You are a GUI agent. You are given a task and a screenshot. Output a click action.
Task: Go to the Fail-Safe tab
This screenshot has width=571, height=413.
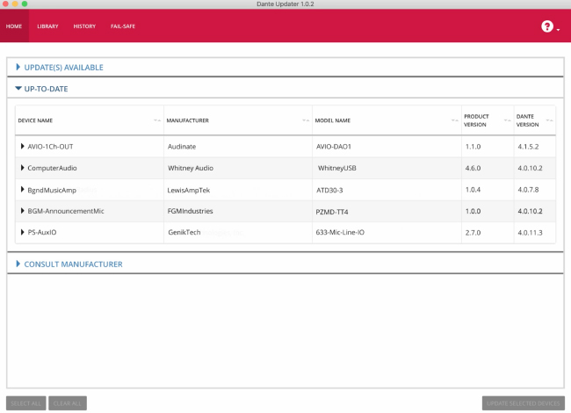(x=123, y=26)
